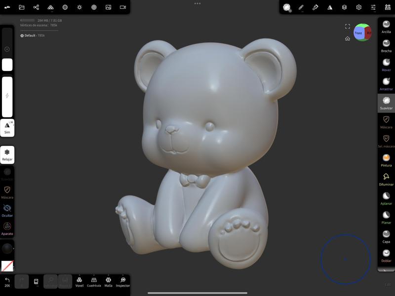This screenshot has height=296, width=395.
Task: Snap view to red Right cube face
Action: point(368,33)
